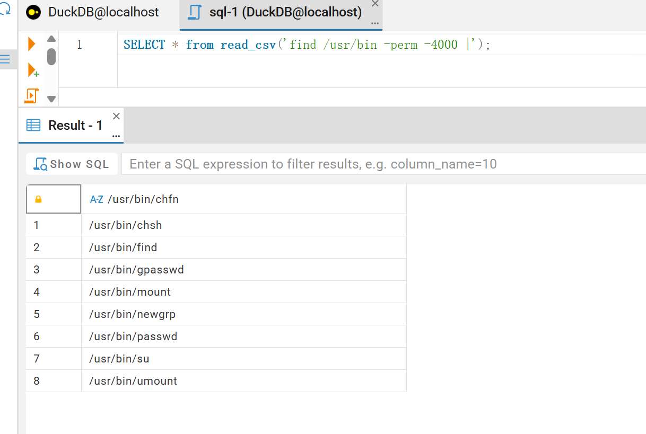Collapse toolbar using the up arrow

click(51, 39)
